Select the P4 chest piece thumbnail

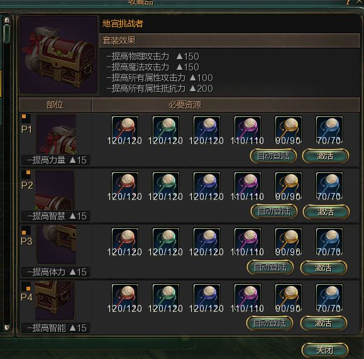click(x=55, y=301)
